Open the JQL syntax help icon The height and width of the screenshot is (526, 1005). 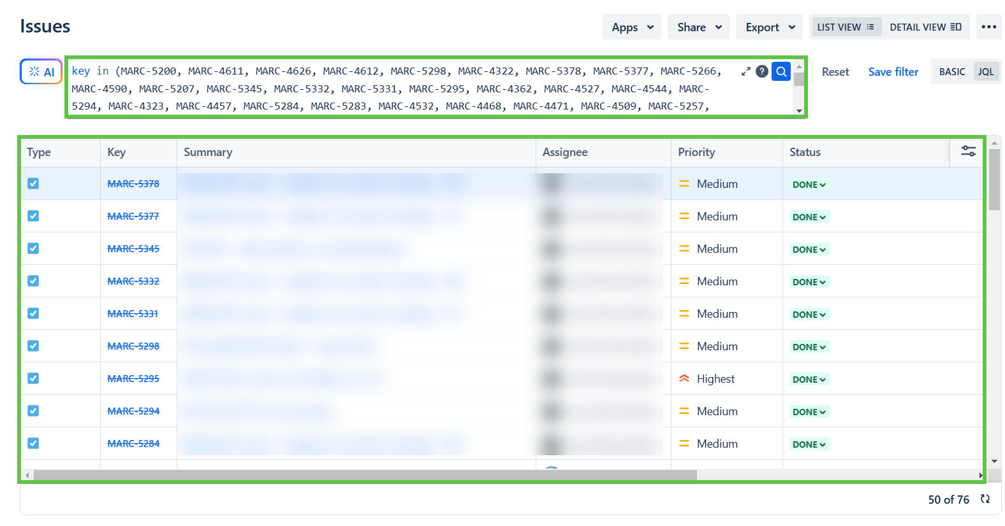tap(761, 71)
